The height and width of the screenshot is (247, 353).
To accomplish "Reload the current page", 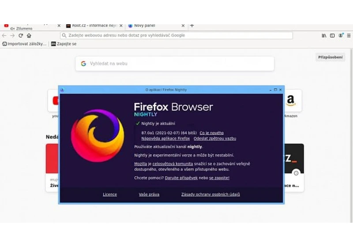I will (21, 36).
